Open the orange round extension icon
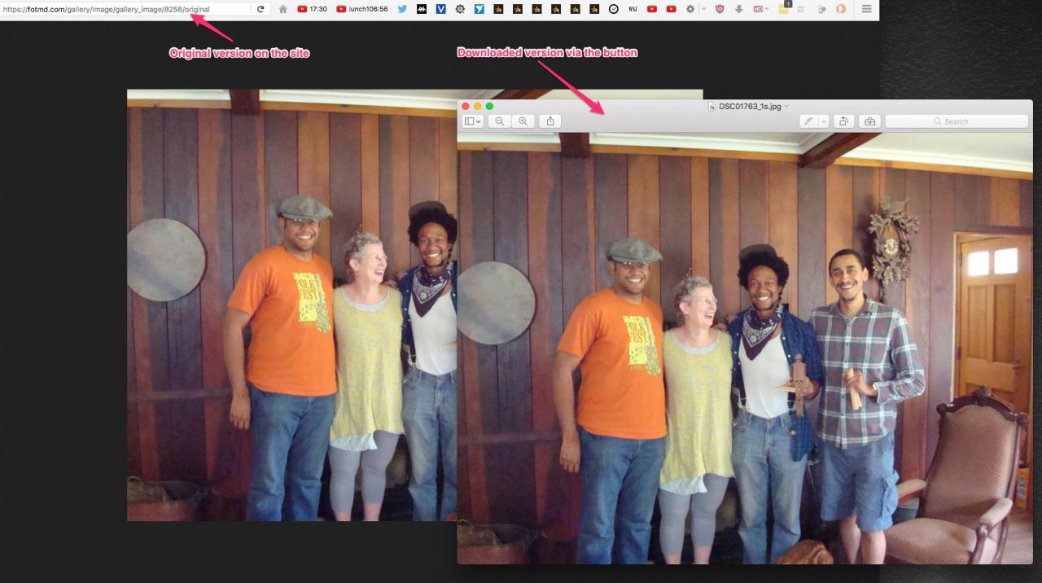This screenshot has height=583, width=1042. tap(841, 9)
